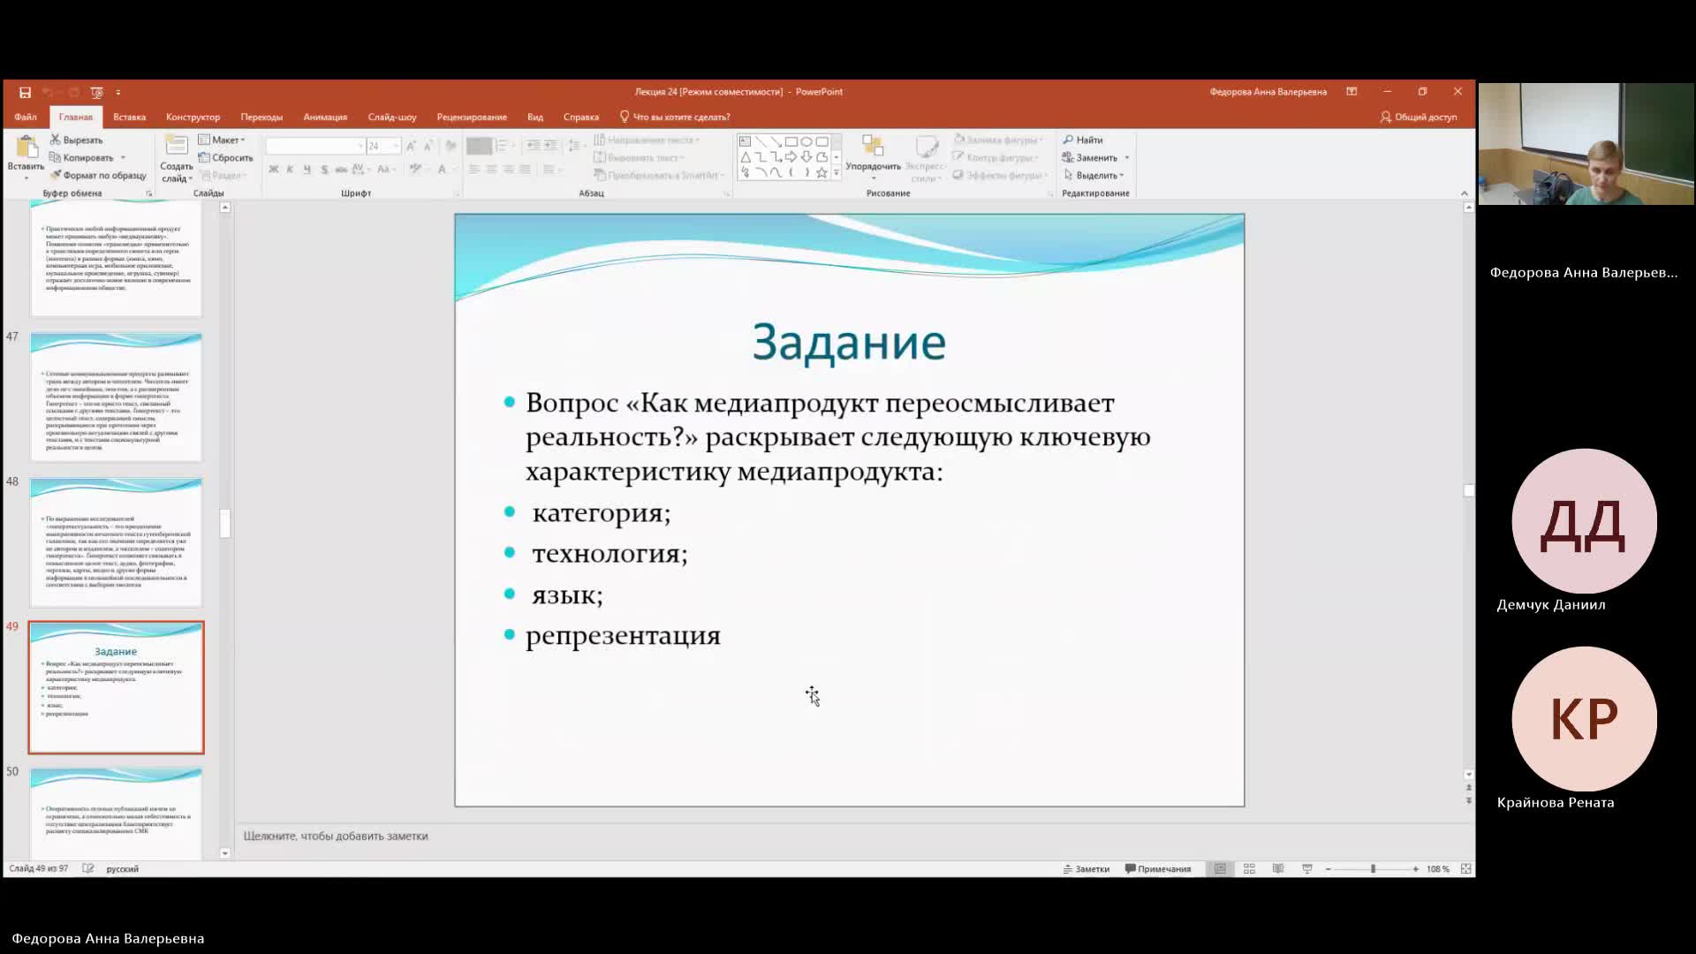Click slide thumbnail 47
The width and height of the screenshot is (1696, 954).
pos(117,397)
